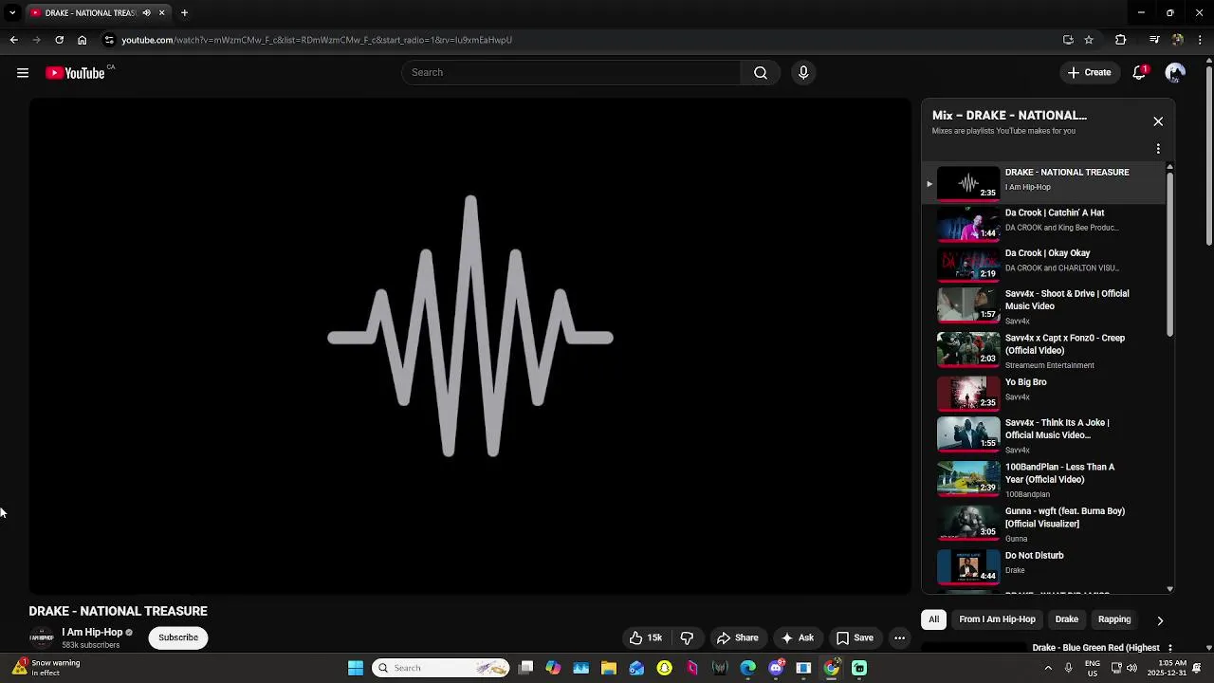Open the Chrome profile avatar
Screen dimensions: 1214x683
(x=1177, y=40)
